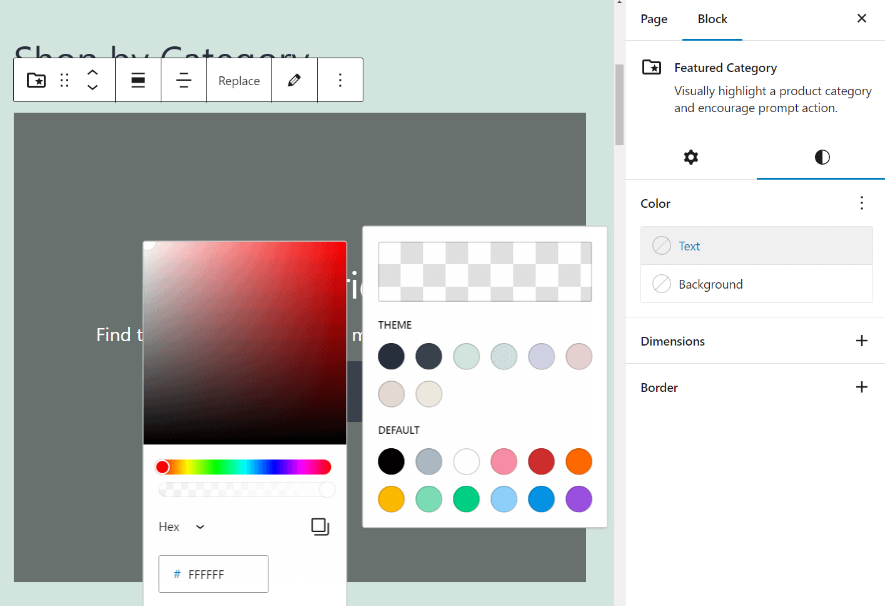Viewport: 885px width, 606px height.
Task: Grab the block drag handle icon
Action: pos(64,80)
